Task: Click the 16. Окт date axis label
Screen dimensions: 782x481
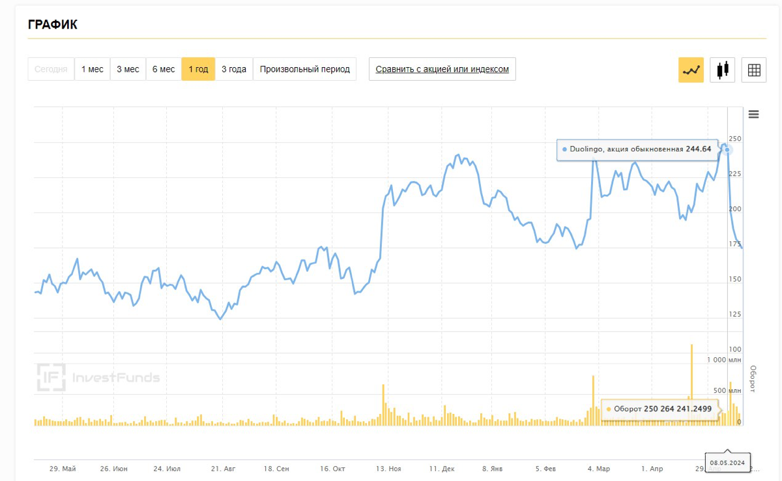Action: point(332,469)
